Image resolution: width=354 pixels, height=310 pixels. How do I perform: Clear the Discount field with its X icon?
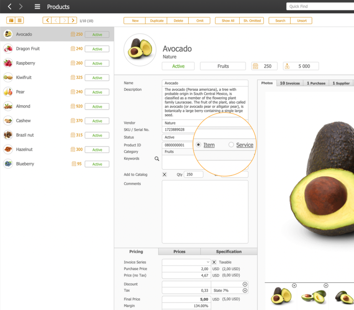click(x=245, y=284)
